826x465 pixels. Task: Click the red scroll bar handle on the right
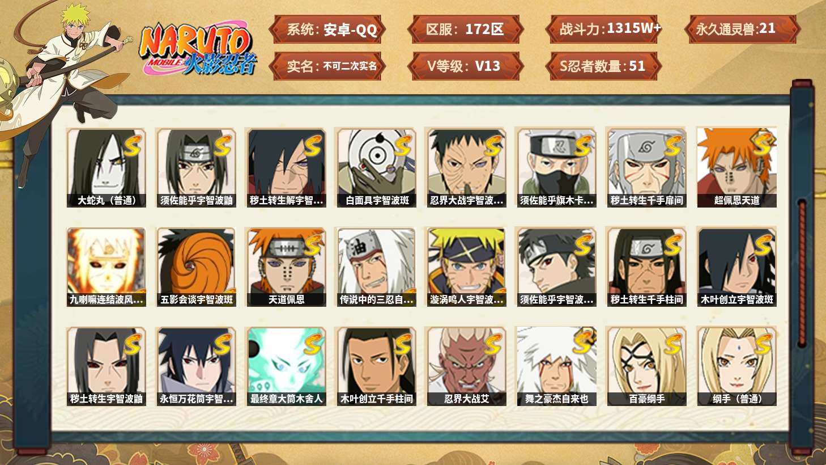802,272
